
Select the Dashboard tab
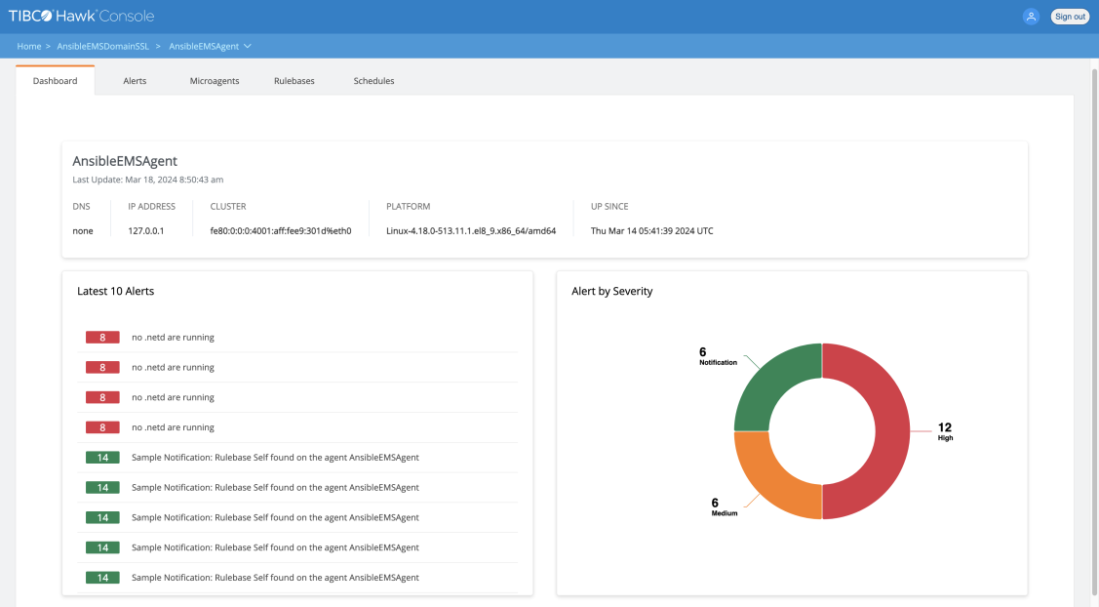click(55, 81)
